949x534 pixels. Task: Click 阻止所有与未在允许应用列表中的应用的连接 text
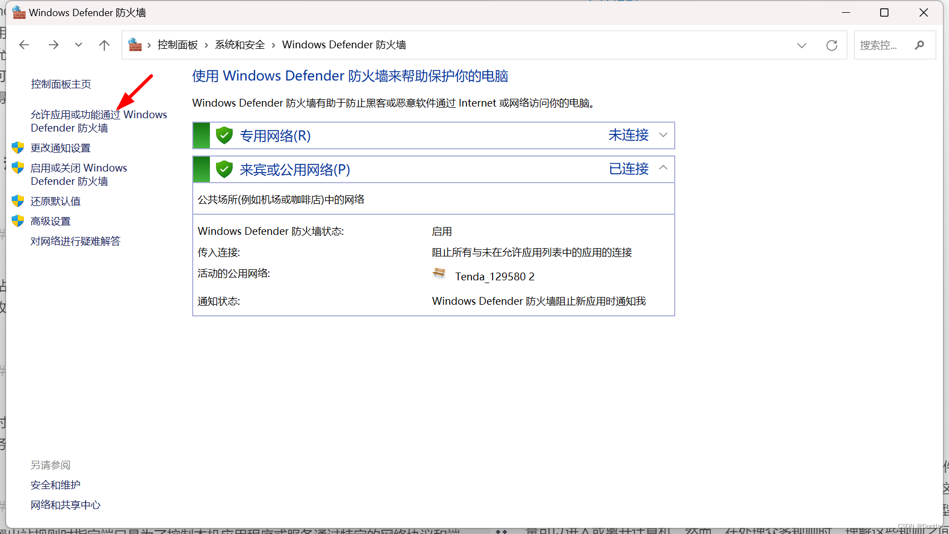tap(532, 253)
